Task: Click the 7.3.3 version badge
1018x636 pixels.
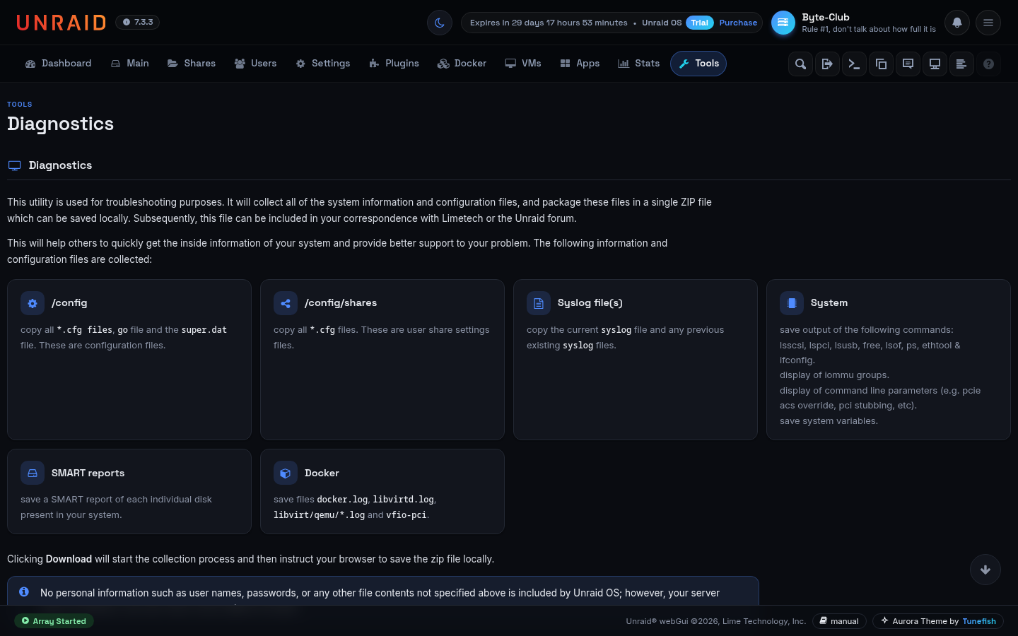Action: click(138, 22)
